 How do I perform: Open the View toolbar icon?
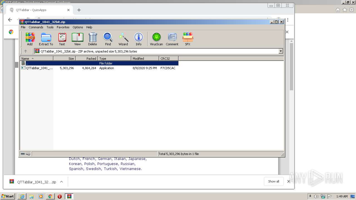tap(77, 39)
